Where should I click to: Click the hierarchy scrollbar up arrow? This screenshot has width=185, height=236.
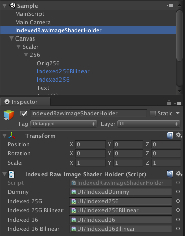[179, 5]
